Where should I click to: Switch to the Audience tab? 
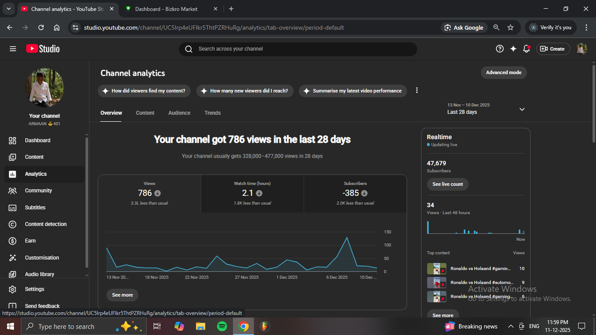pyautogui.click(x=179, y=113)
